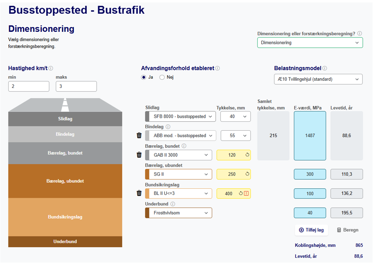The width and height of the screenshot is (375, 265).
Task: Click the Tilføj lag button
Action: (x=311, y=230)
